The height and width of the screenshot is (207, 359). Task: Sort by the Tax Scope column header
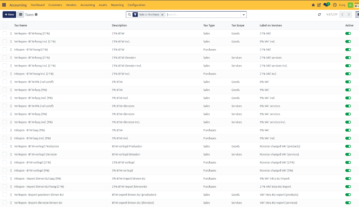point(238,25)
